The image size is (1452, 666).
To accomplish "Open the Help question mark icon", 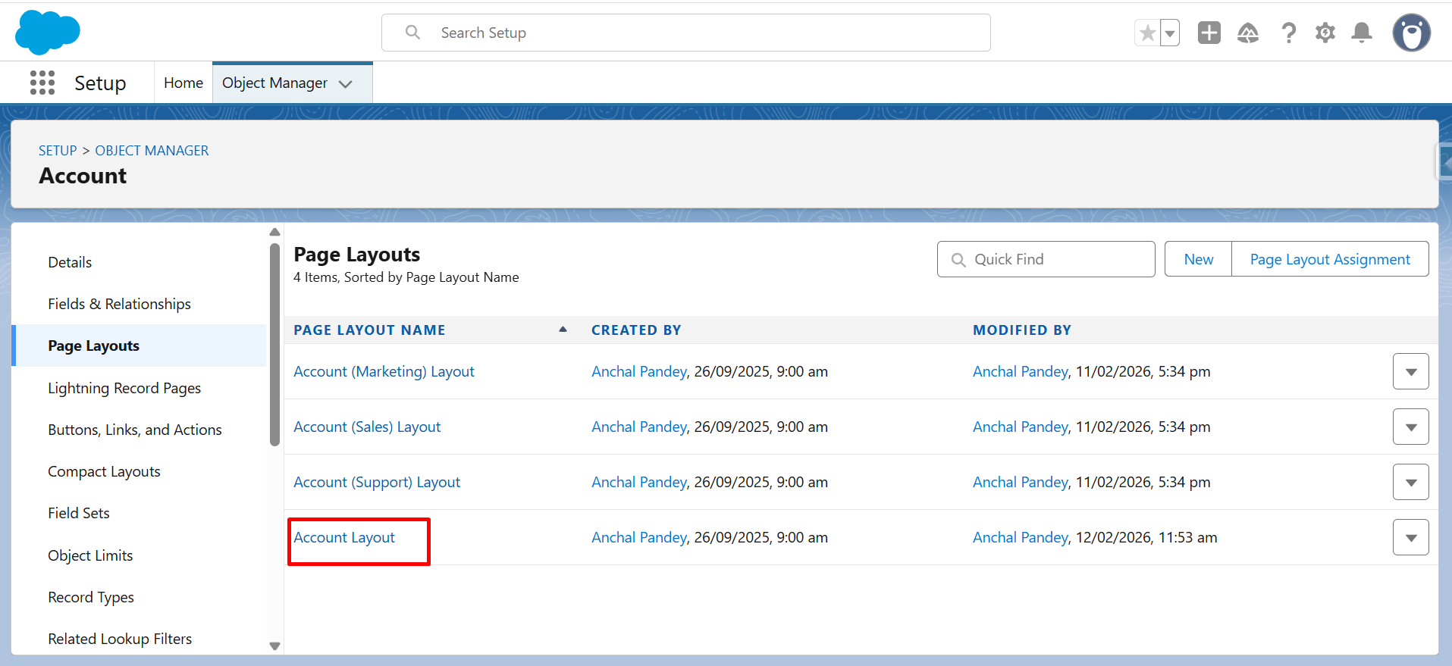I will click(x=1288, y=33).
